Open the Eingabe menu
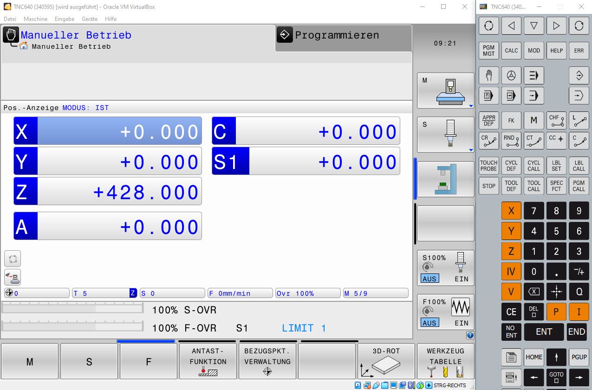 [x=65, y=19]
